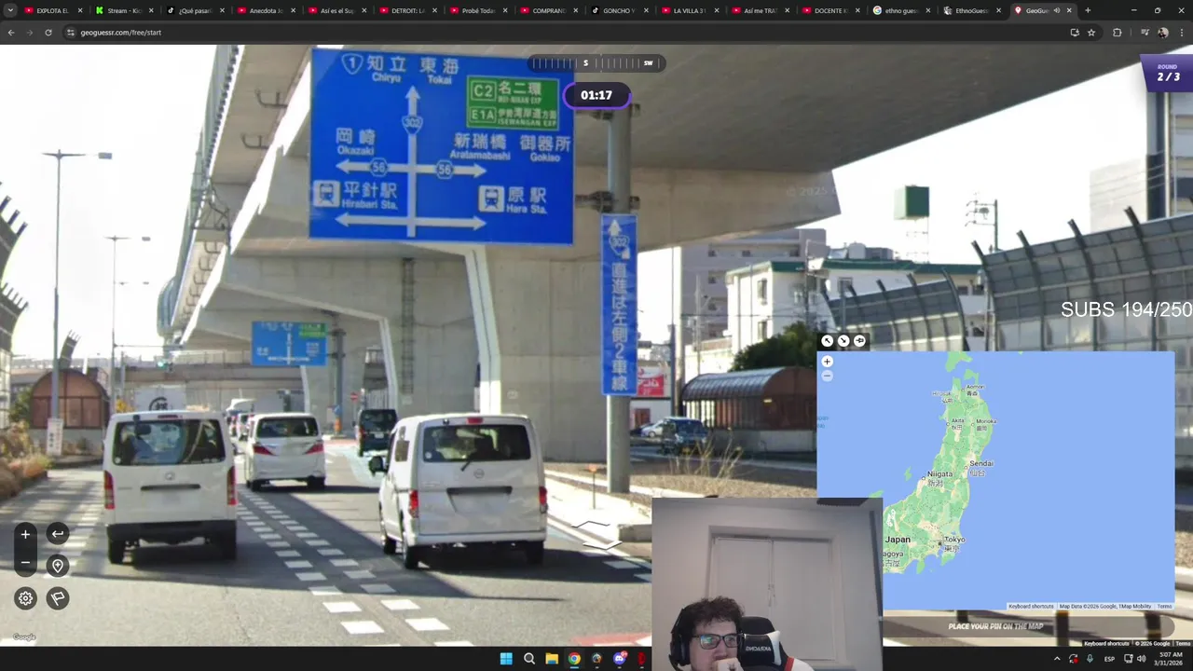Zoom in on the guess map
The height and width of the screenshot is (671, 1193).
pyautogui.click(x=827, y=362)
